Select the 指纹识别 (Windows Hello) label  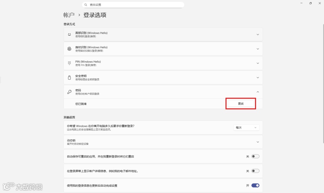click(x=91, y=47)
